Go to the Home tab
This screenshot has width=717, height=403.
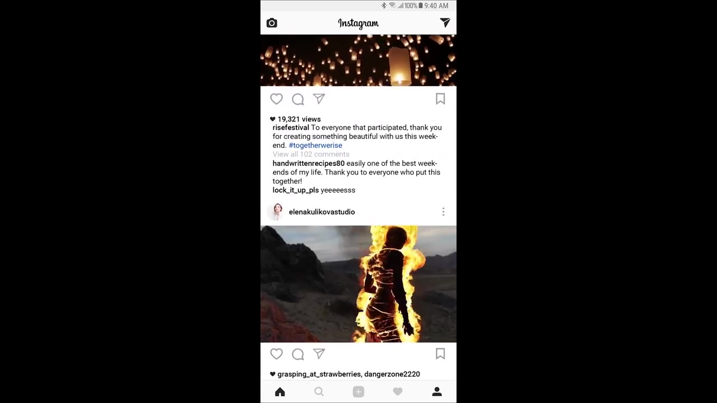tap(280, 392)
